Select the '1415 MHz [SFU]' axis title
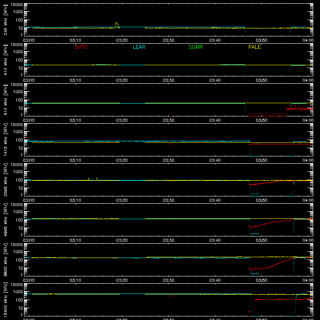The height and width of the screenshot is (320, 320). tap(6, 140)
